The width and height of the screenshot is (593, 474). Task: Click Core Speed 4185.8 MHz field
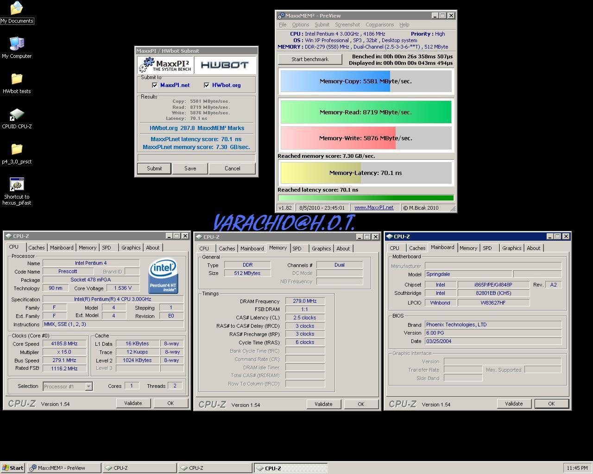coord(65,344)
